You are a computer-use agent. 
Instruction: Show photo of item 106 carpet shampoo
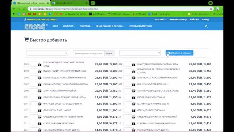(133, 104)
